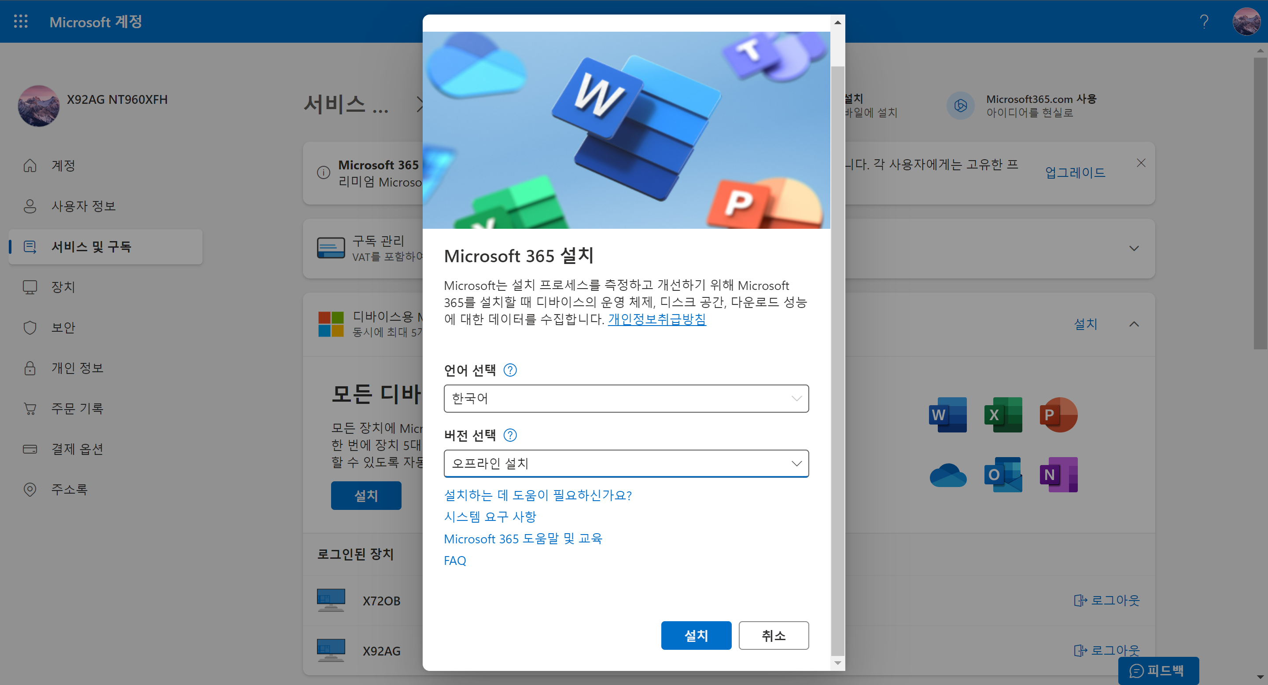The height and width of the screenshot is (685, 1268).
Task: Click the 취소 button in dialog
Action: pos(773,635)
